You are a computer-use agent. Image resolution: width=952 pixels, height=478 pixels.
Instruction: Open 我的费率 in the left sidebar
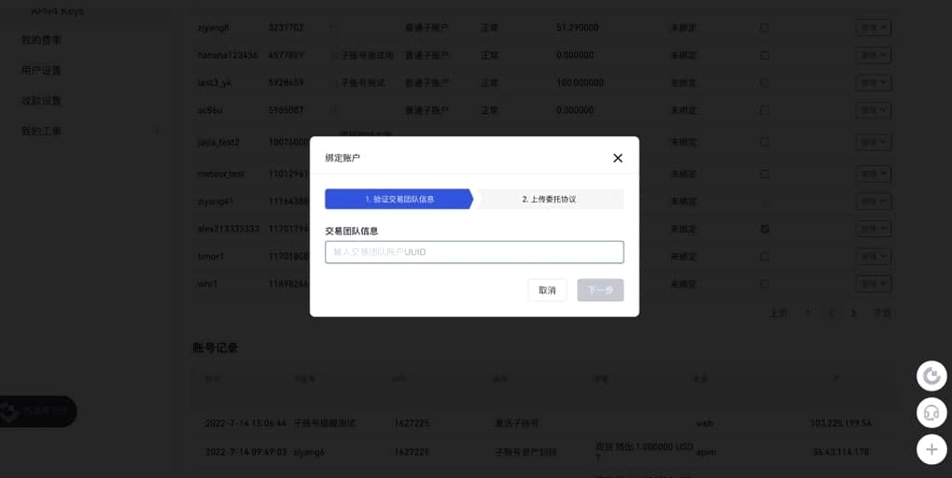click(x=41, y=40)
